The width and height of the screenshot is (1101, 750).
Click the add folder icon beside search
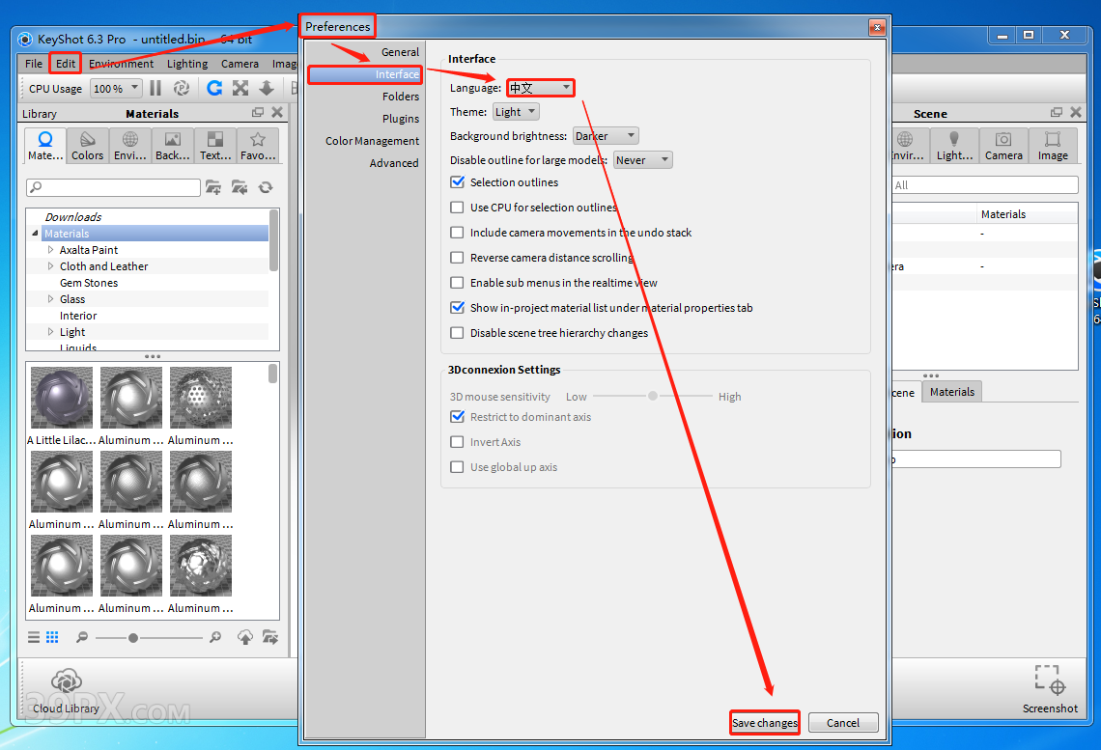click(213, 187)
